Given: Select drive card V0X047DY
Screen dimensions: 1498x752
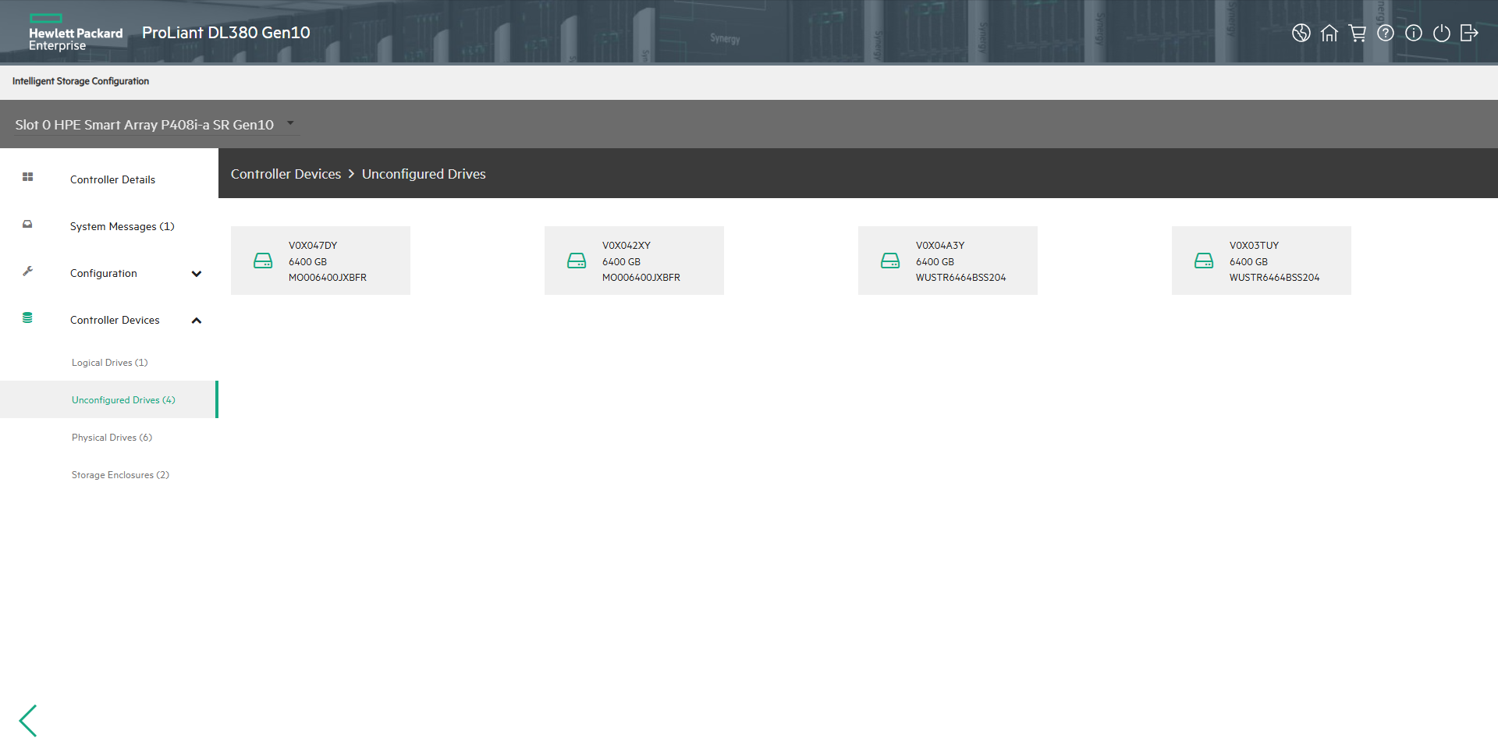Looking at the screenshot, I should click(320, 261).
